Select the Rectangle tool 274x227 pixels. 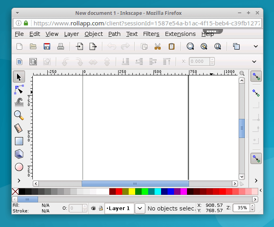pos(19,141)
